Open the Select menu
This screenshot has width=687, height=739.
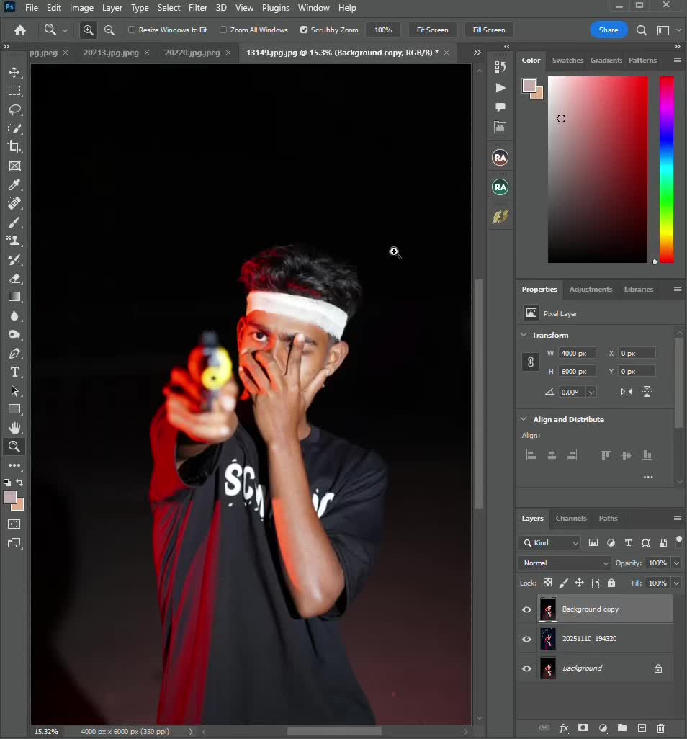tap(169, 7)
